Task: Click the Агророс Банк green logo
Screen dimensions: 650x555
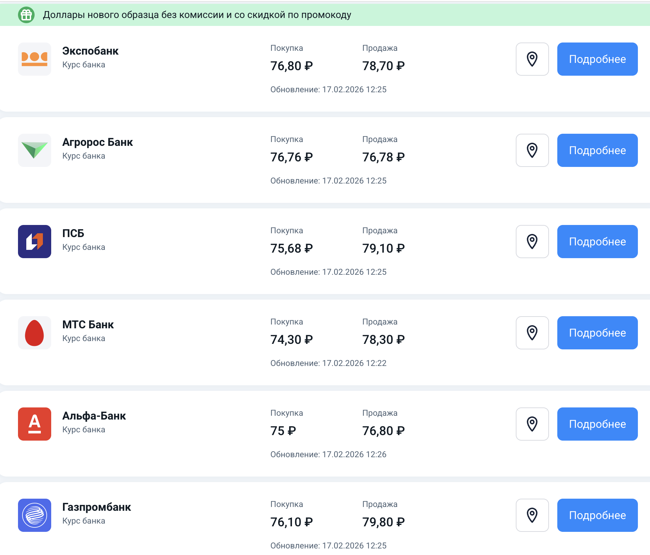Action: [x=35, y=150]
